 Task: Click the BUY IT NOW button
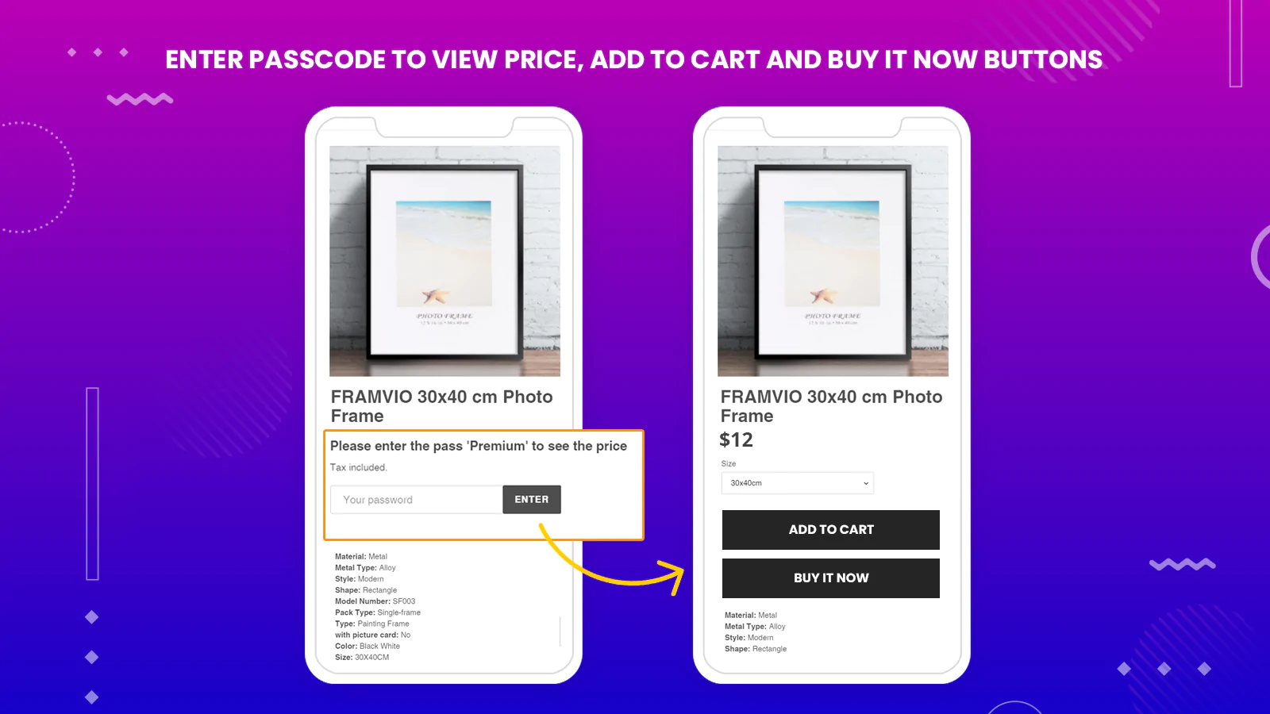(831, 578)
